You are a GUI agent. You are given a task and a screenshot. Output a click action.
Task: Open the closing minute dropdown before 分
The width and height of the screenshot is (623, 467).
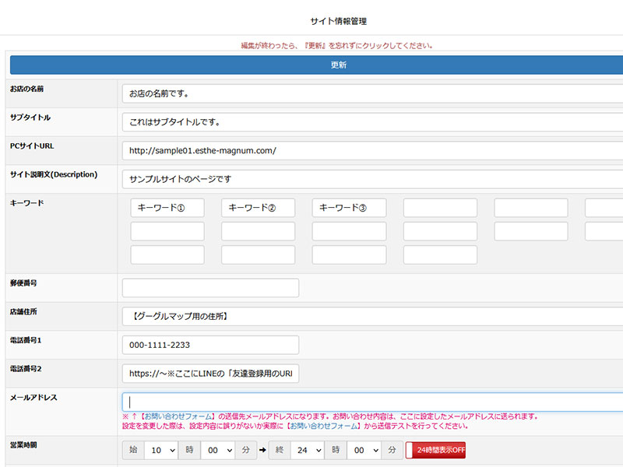tap(363, 450)
